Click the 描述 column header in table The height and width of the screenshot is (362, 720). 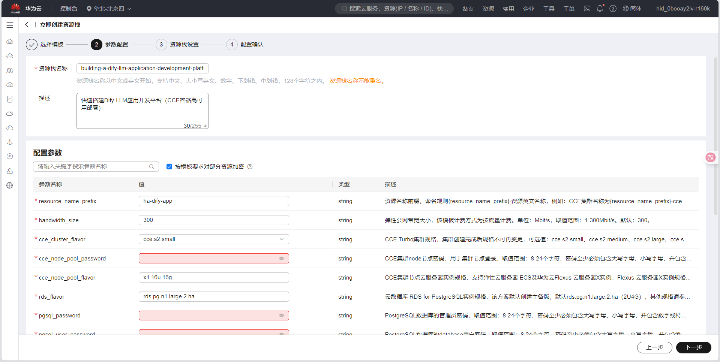pos(390,184)
